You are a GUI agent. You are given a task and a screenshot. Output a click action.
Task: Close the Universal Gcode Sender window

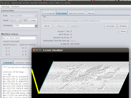(x=2, y=3)
